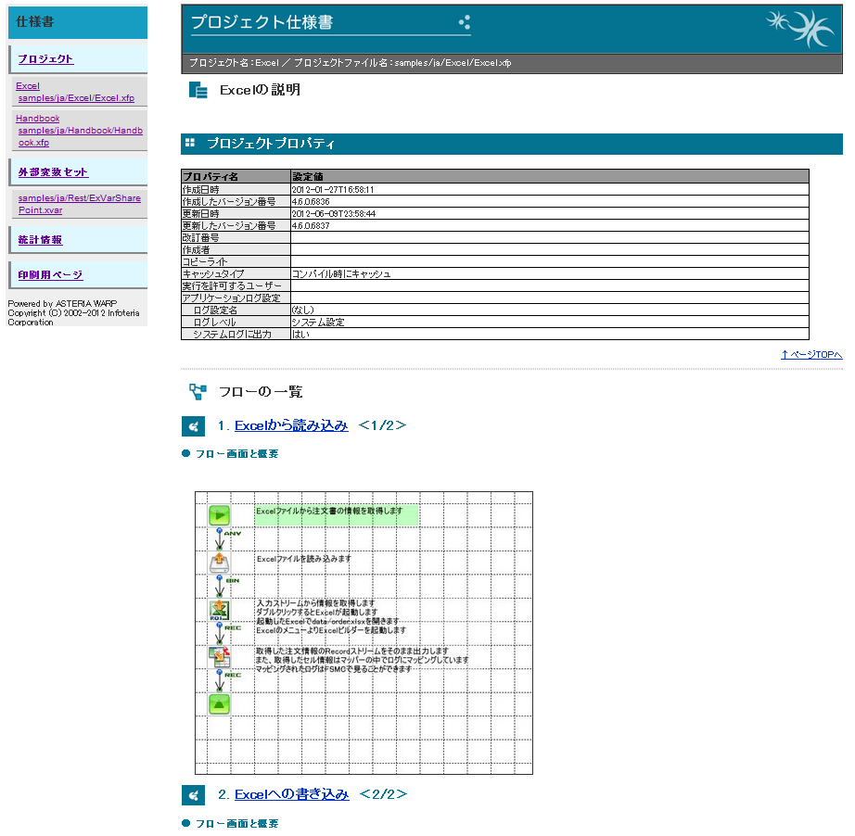Click the 'ページTOPへ' link

pyautogui.click(x=811, y=355)
